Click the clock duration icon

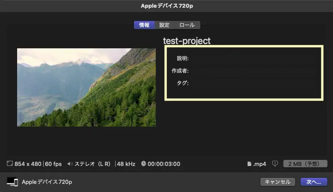pos(143,164)
